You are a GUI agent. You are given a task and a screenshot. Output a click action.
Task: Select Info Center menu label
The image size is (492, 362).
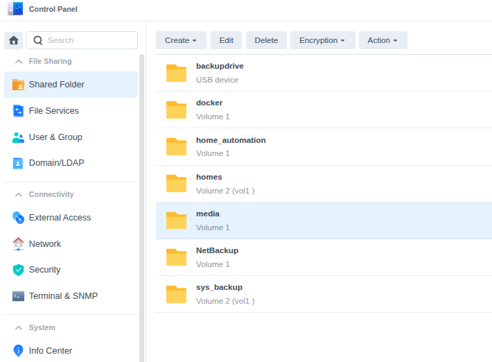point(51,351)
